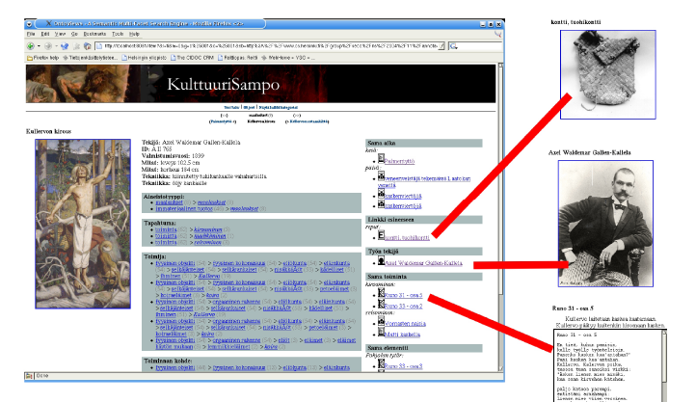
Task: Open the Runo 33 - osa 2 link
Action: (x=403, y=307)
